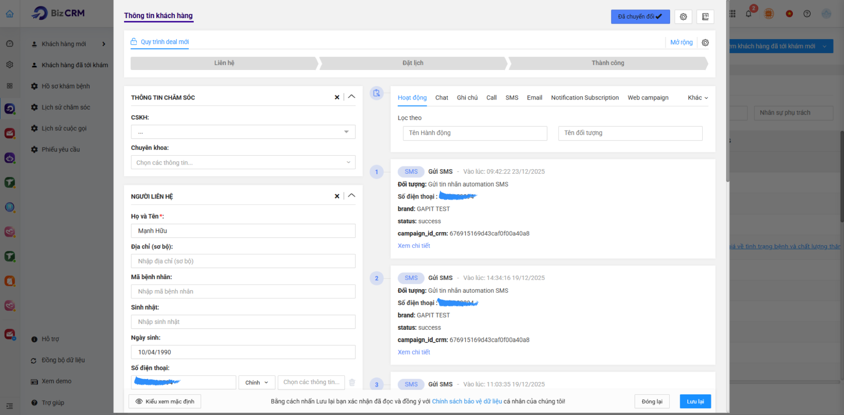Open Chính sách bảo vệ dữ liệu link
Screen dimensions: 844x415
click(x=467, y=402)
